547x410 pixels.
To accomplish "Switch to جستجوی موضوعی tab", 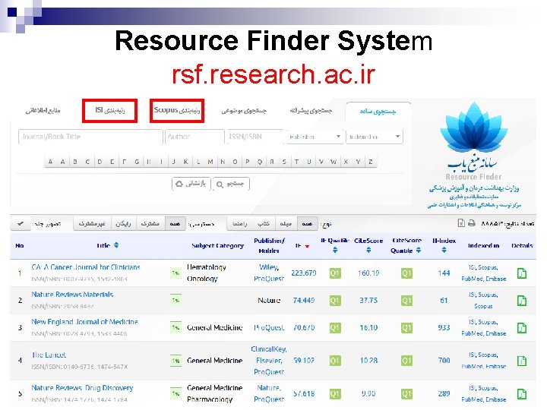I will pyautogui.click(x=244, y=111).
